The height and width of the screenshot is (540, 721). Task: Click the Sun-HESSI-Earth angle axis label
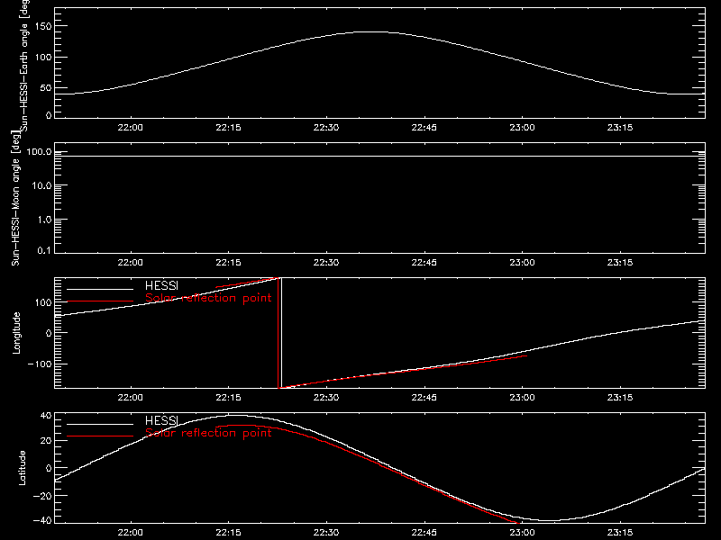[x=24, y=65]
